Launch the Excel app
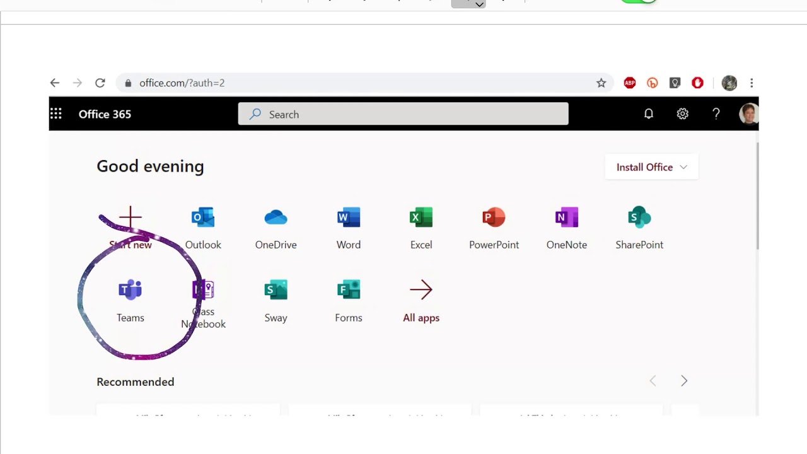The width and height of the screenshot is (807, 454). pyautogui.click(x=421, y=228)
